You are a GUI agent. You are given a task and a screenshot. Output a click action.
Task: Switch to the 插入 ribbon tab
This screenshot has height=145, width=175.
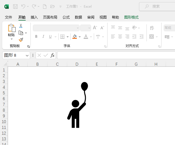tap(34, 17)
